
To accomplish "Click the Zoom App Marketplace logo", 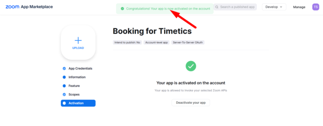I will click(29, 7).
